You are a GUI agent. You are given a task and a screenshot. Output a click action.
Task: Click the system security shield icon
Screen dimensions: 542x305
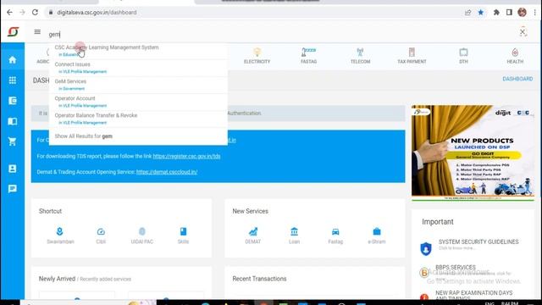click(426, 248)
